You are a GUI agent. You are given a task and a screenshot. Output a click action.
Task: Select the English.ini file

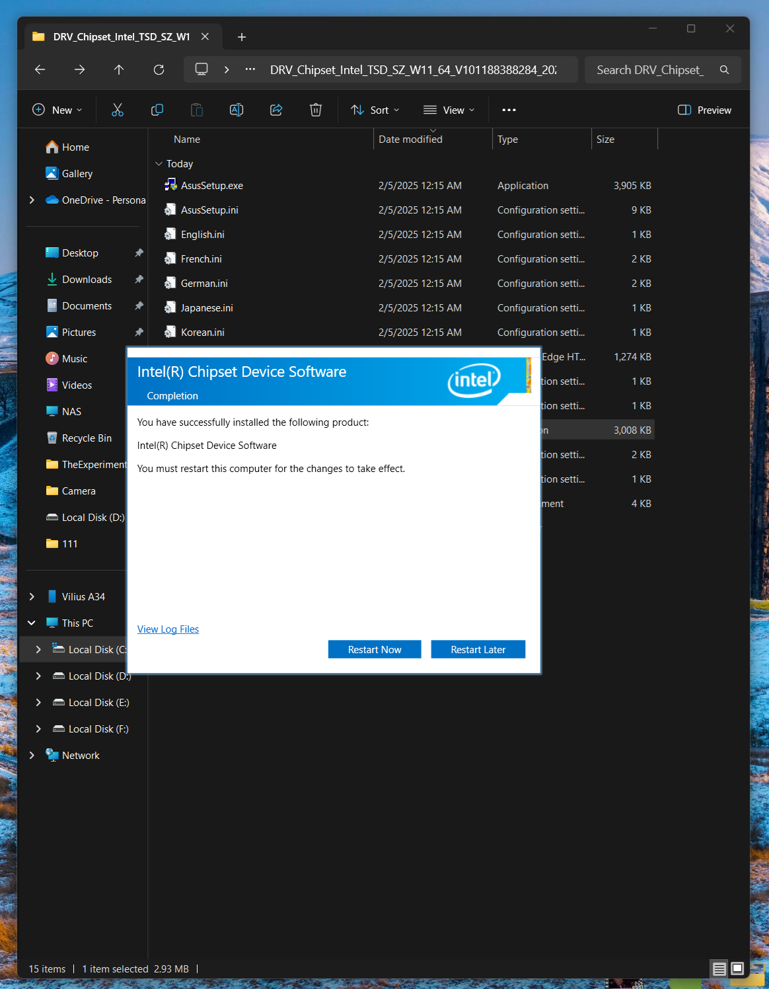tap(203, 235)
